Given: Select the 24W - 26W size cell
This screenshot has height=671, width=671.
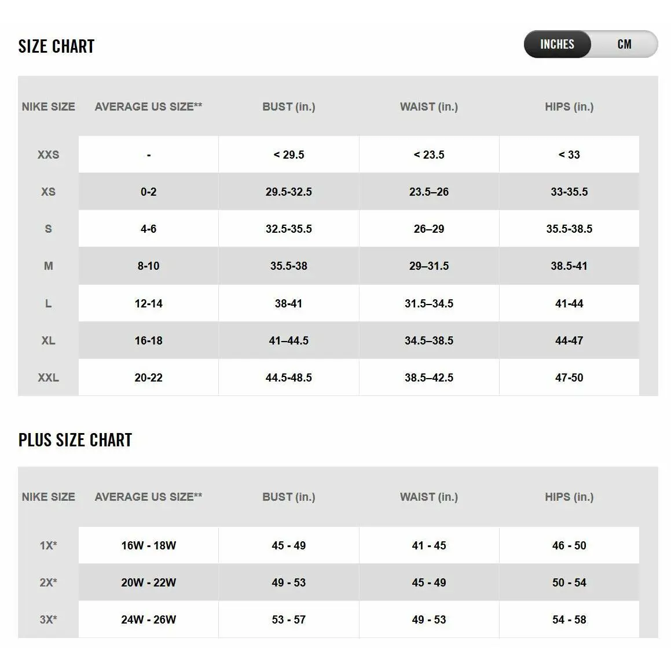Looking at the screenshot, I should click(148, 619).
